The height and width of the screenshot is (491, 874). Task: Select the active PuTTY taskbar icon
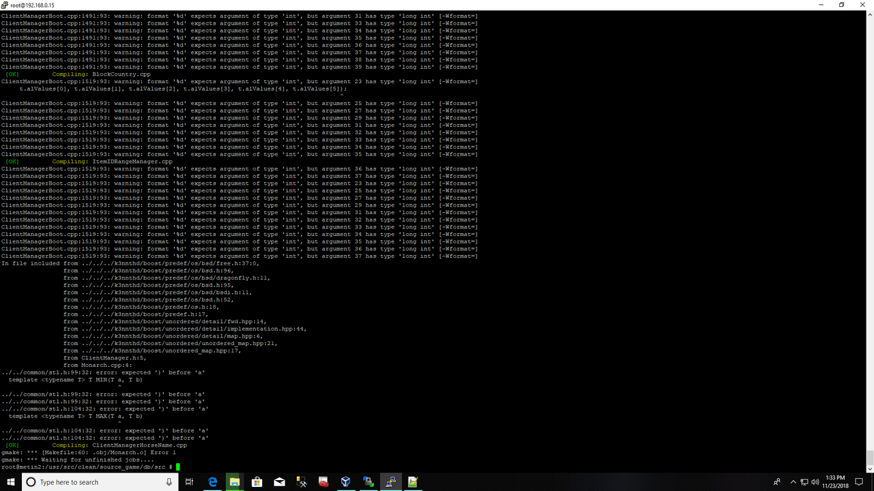(391, 482)
